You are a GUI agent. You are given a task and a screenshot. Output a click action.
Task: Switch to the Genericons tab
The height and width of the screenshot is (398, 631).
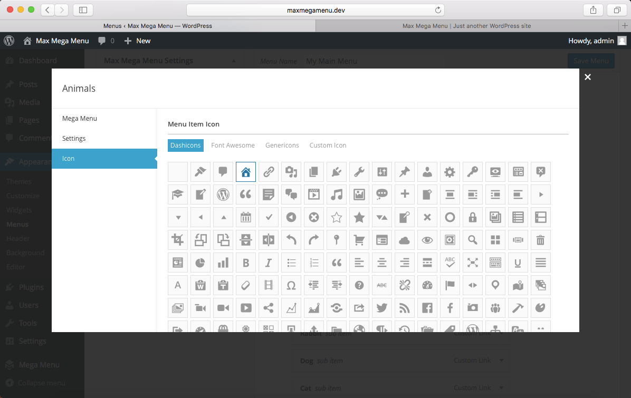(x=282, y=145)
